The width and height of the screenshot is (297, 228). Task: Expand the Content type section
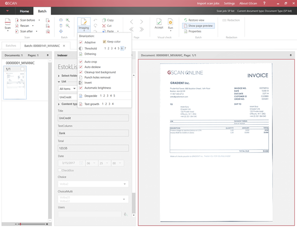tap(59, 104)
